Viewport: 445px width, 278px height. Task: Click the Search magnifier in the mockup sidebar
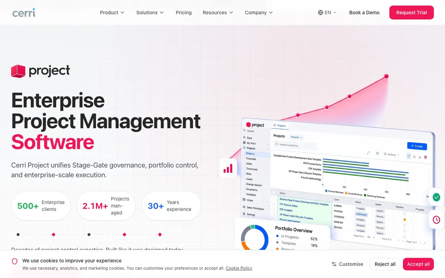coord(244,131)
